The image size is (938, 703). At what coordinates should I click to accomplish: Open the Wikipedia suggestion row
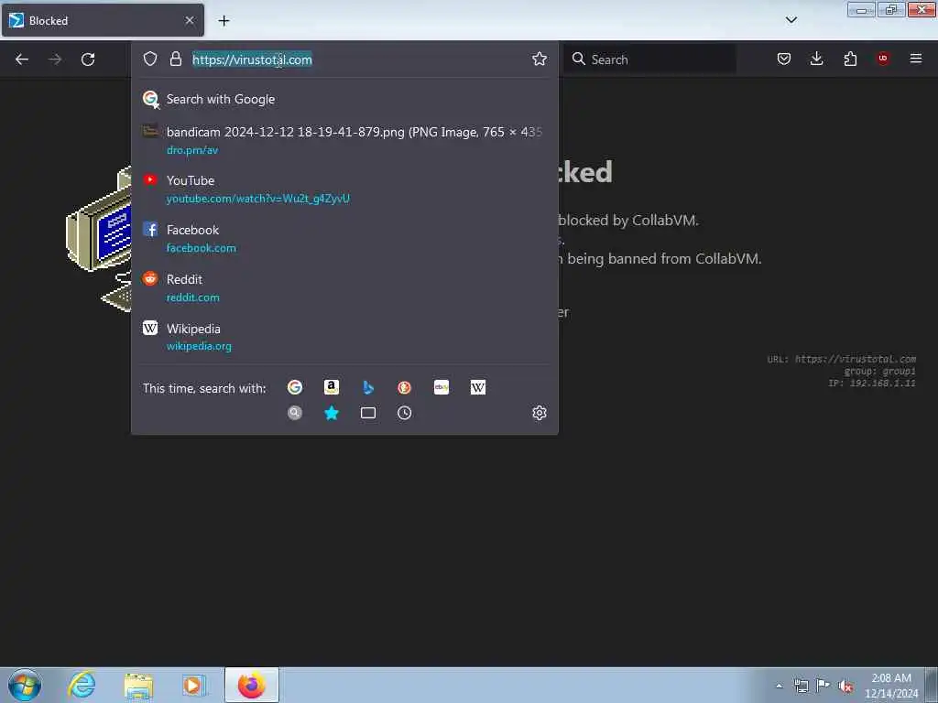pyautogui.click(x=344, y=337)
